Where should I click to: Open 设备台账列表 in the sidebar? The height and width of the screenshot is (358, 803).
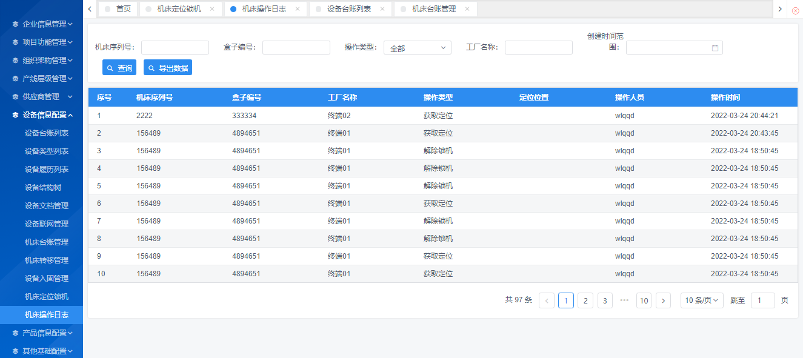point(47,133)
